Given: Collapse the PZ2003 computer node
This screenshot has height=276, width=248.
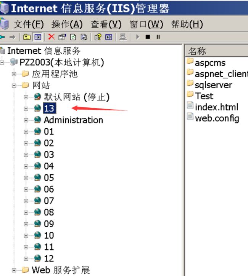Looking at the screenshot, I should pyautogui.click(x=2, y=62).
